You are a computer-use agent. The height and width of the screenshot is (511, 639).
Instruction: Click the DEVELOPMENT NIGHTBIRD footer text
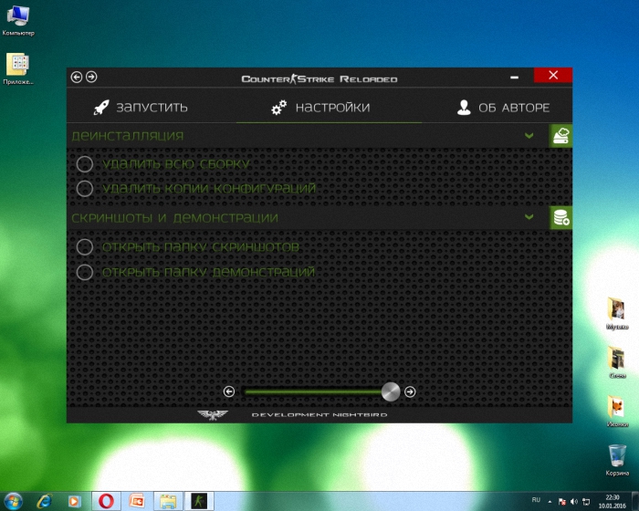(319, 415)
